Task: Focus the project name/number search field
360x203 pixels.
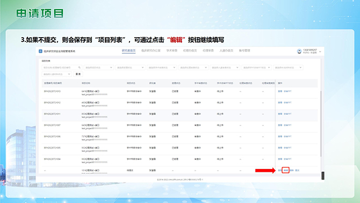Action: [62, 67]
